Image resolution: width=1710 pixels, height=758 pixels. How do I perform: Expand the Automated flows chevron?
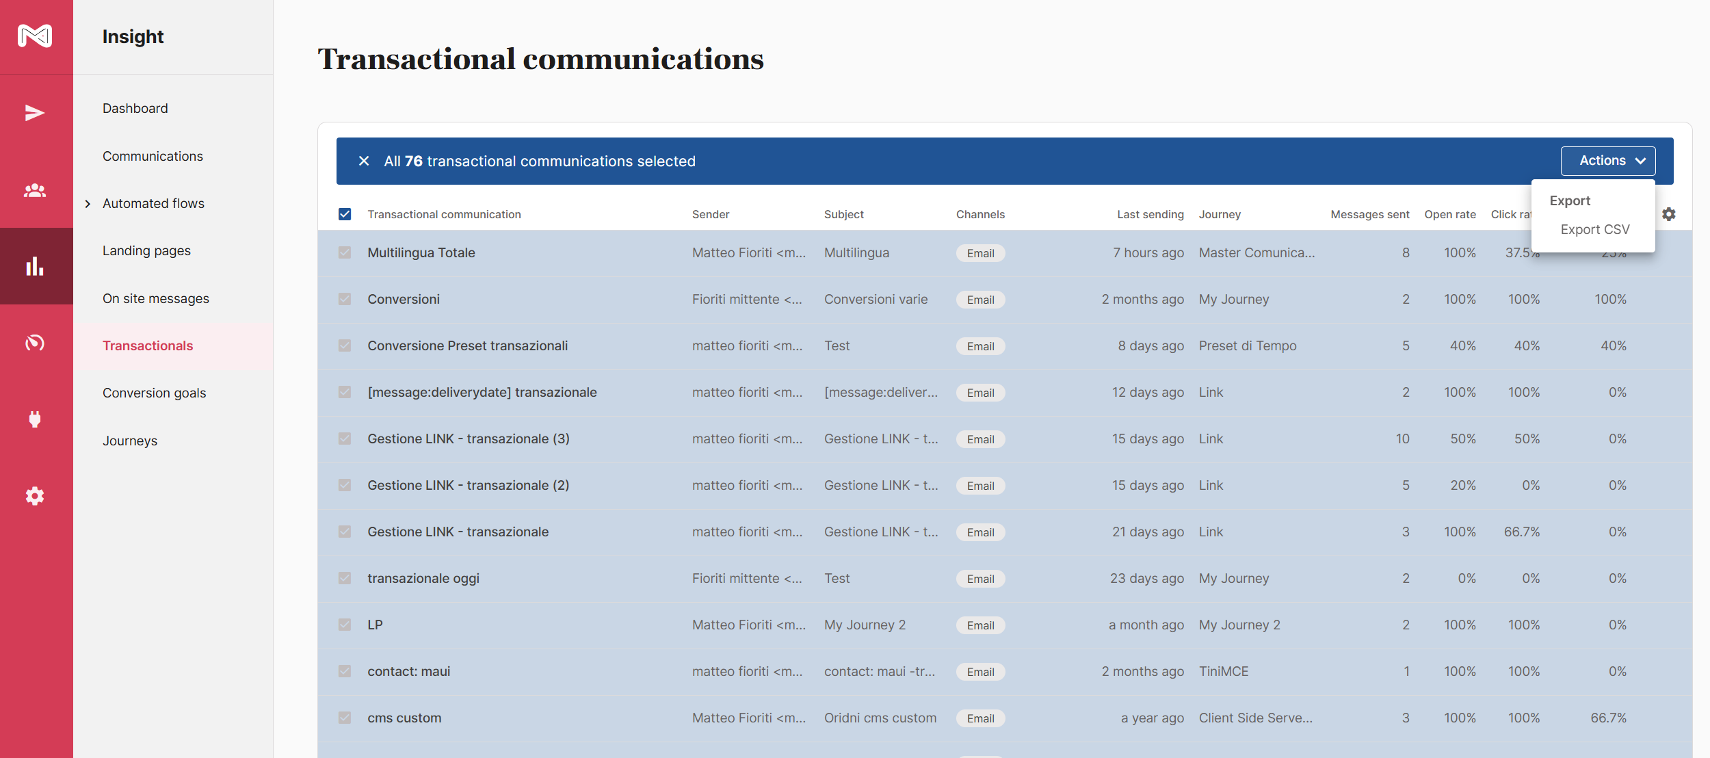pos(88,204)
